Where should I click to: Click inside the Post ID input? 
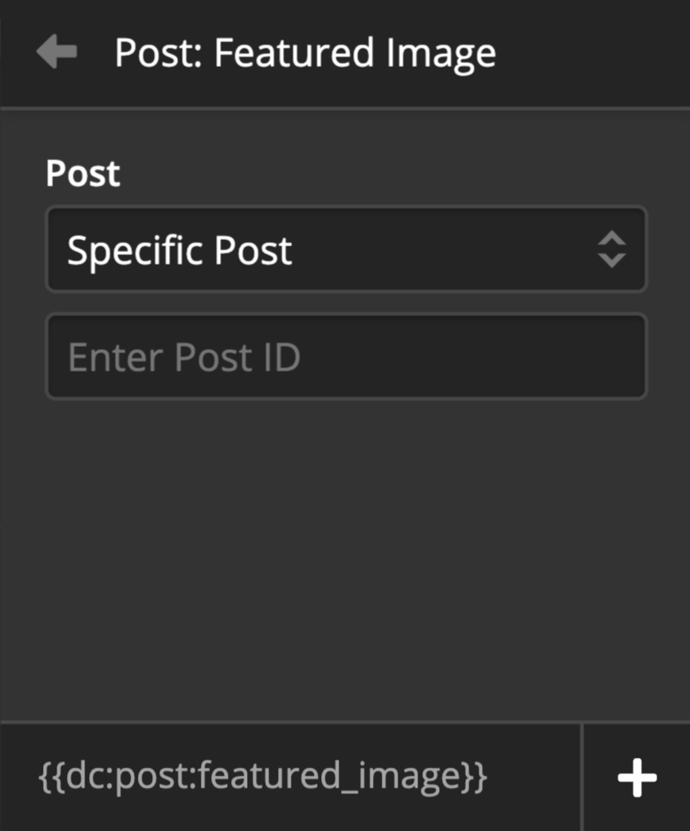[346, 356]
